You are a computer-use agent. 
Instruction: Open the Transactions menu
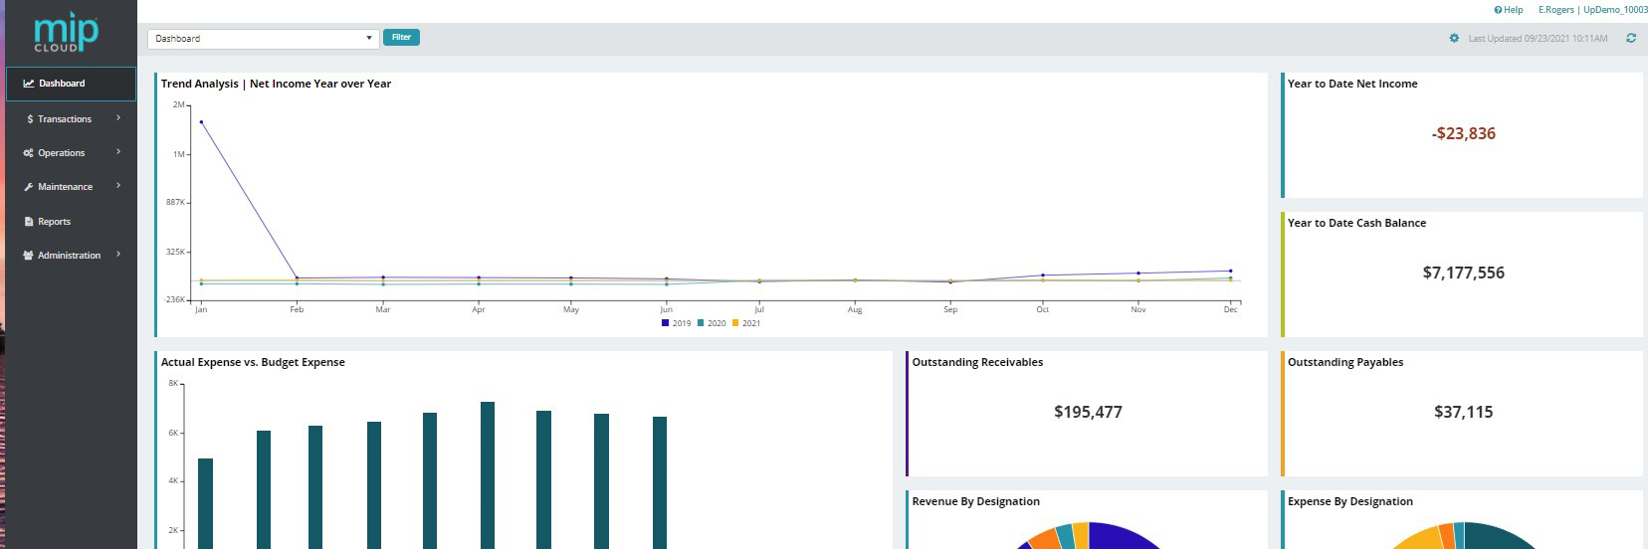click(x=71, y=118)
